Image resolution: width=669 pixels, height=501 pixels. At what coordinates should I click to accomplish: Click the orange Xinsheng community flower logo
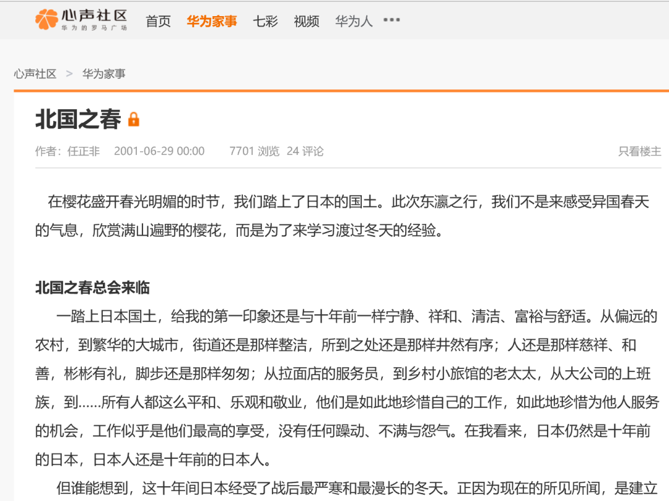click(x=46, y=20)
